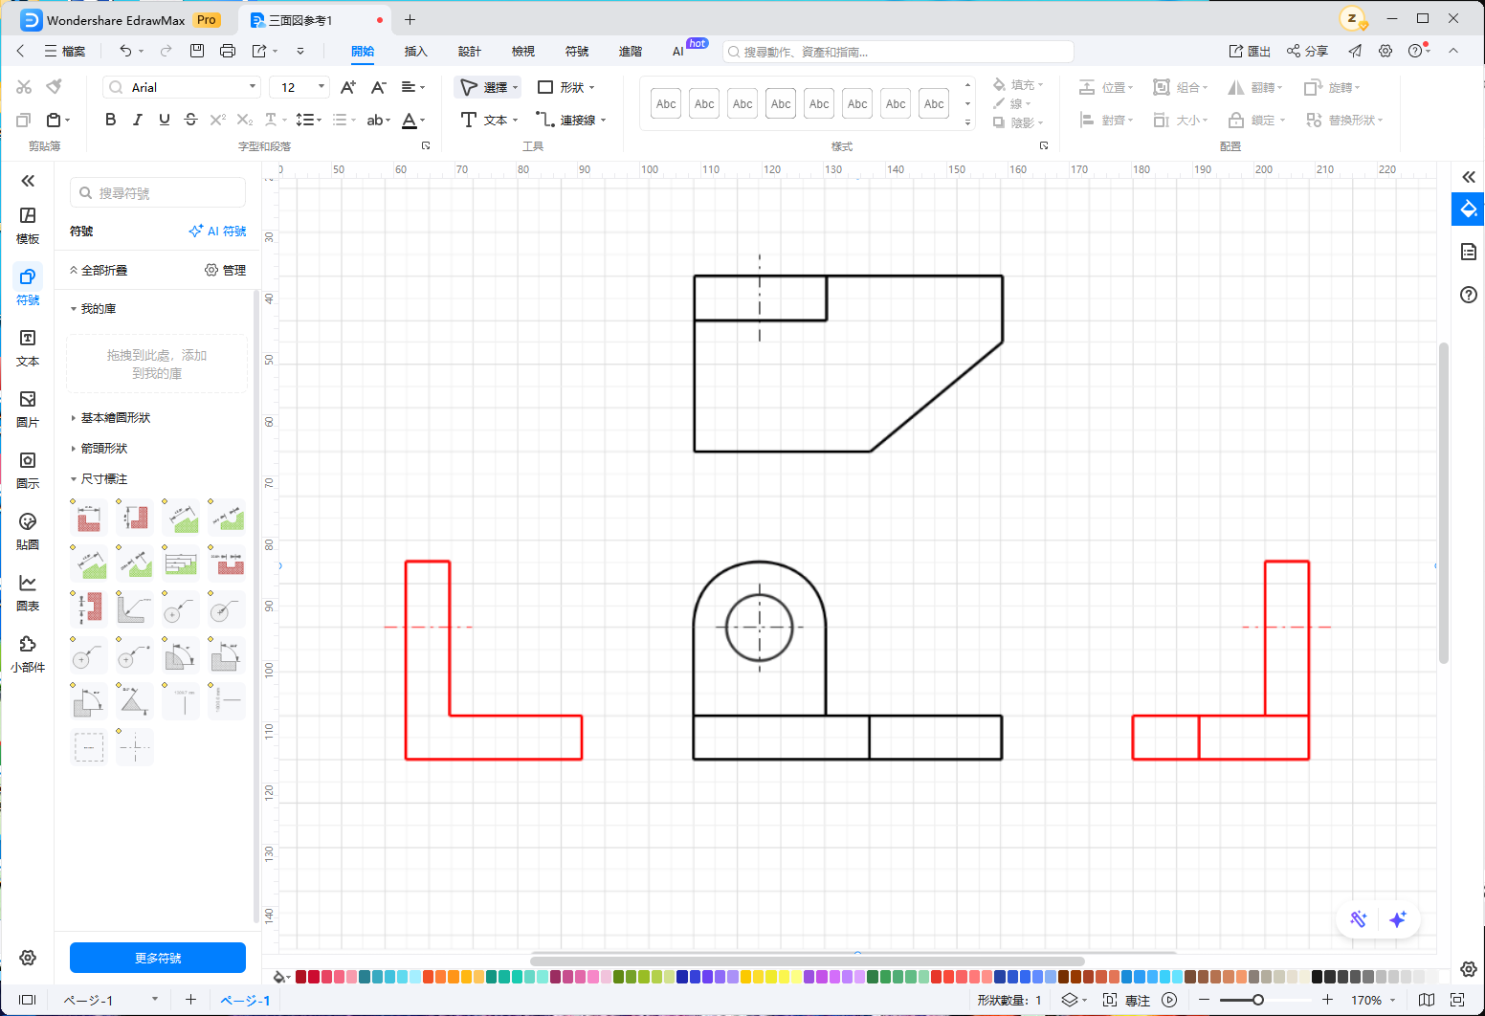
Task: Click the Print icon in toolbar
Action: (x=227, y=51)
